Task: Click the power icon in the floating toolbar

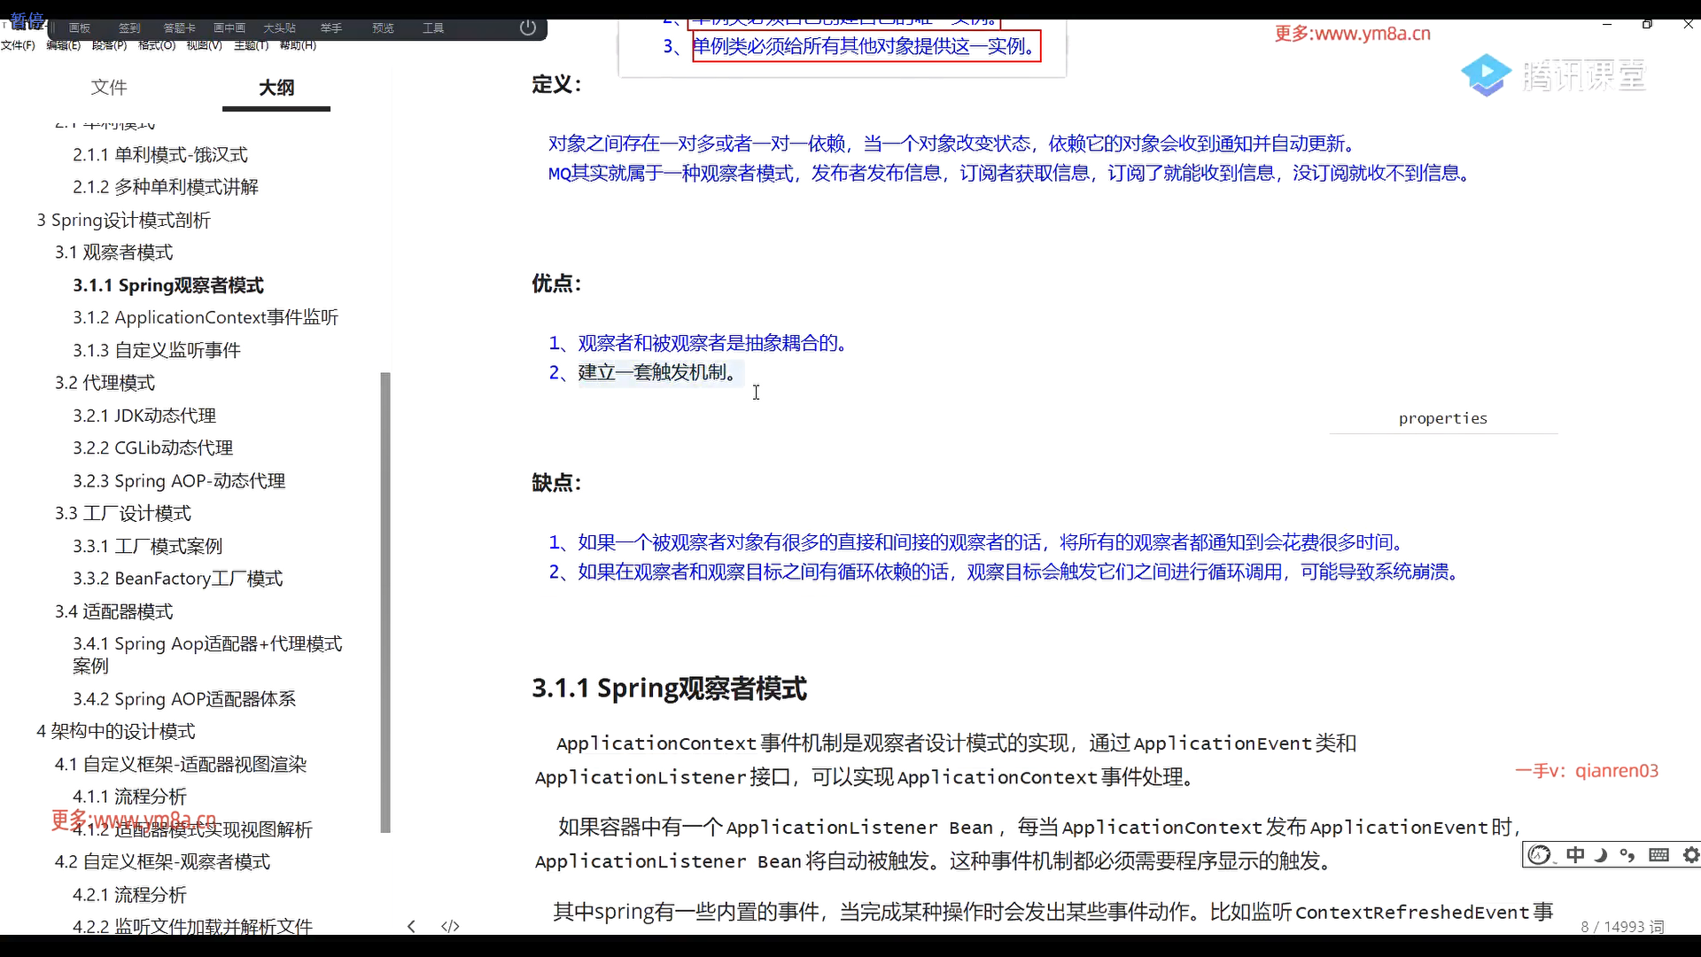Action: [x=528, y=27]
